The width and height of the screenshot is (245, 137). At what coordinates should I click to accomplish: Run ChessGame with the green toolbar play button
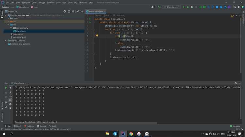(184, 7)
